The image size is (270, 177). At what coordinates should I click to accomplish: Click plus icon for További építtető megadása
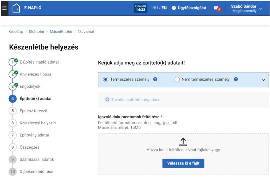[108, 99]
